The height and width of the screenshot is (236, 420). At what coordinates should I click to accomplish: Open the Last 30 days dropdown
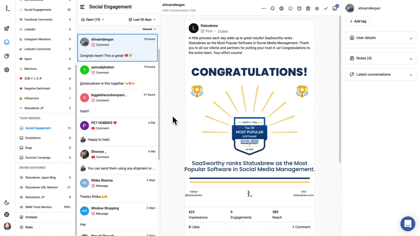click(x=142, y=19)
